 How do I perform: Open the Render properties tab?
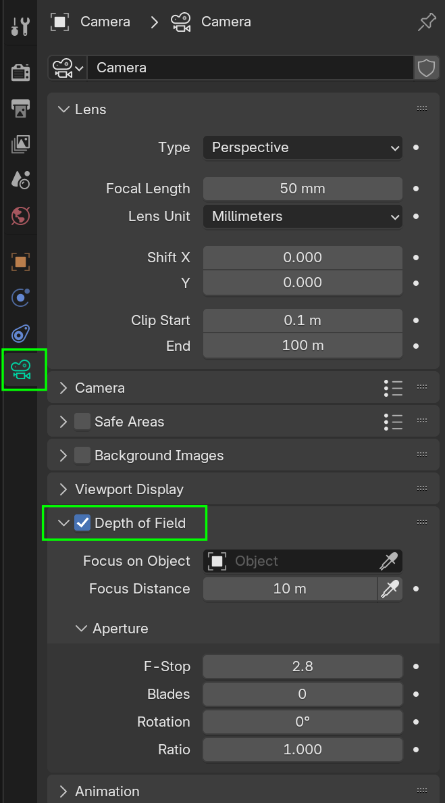pos(19,72)
